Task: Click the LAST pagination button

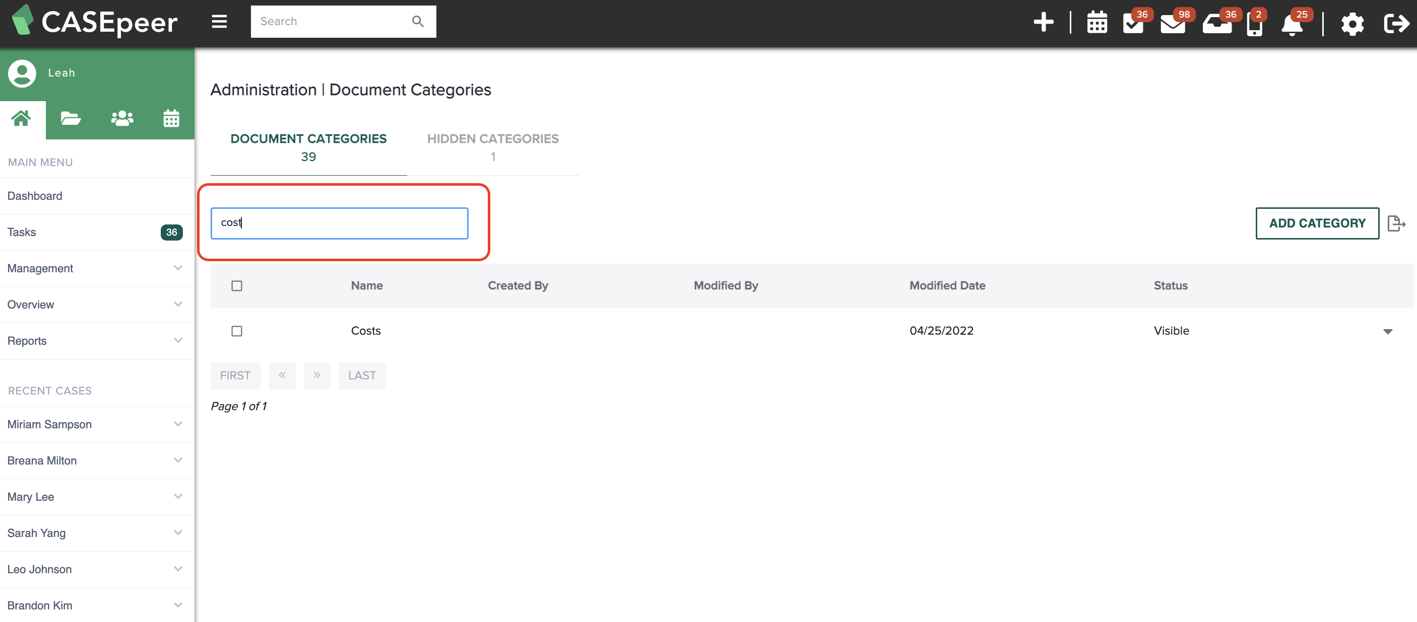Action: 362,376
